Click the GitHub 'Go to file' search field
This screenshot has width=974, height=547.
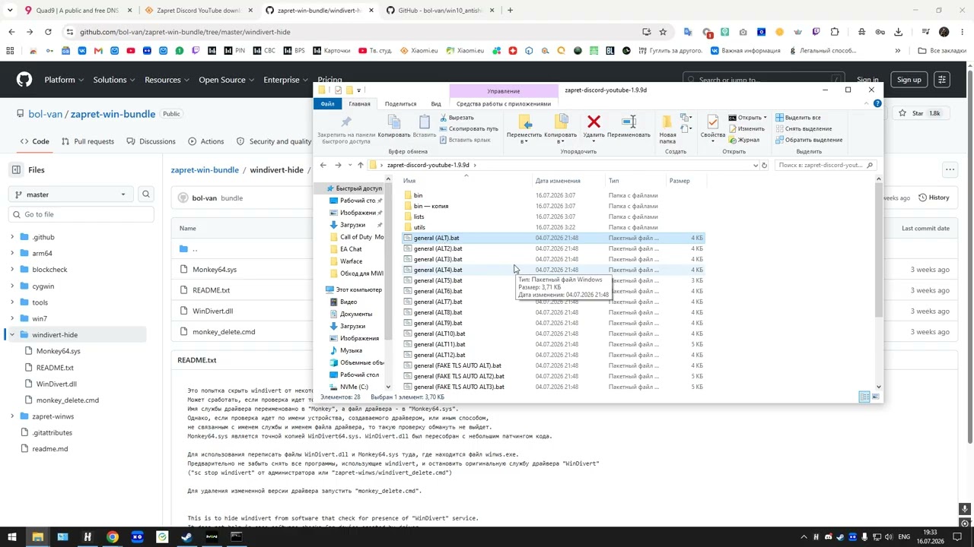tap(81, 214)
